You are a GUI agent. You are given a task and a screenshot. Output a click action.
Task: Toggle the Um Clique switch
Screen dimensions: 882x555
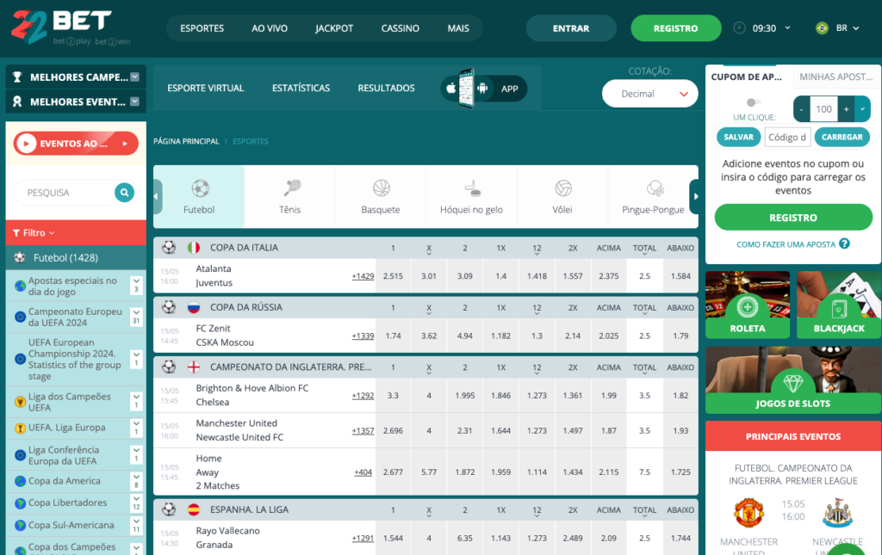753,102
